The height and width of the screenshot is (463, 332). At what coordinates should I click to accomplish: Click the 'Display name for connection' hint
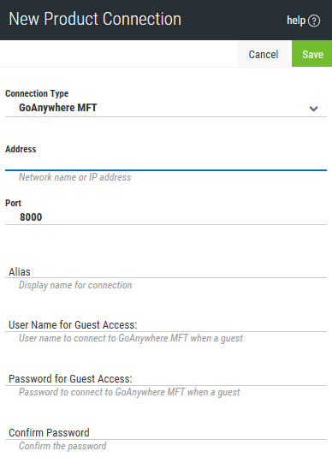[x=75, y=285]
